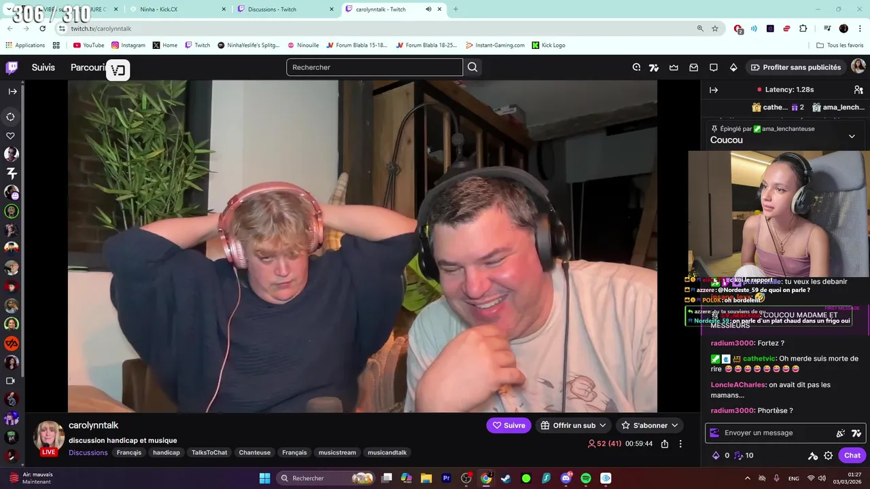Focus the Rechercher search field

click(x=375, y=67)
